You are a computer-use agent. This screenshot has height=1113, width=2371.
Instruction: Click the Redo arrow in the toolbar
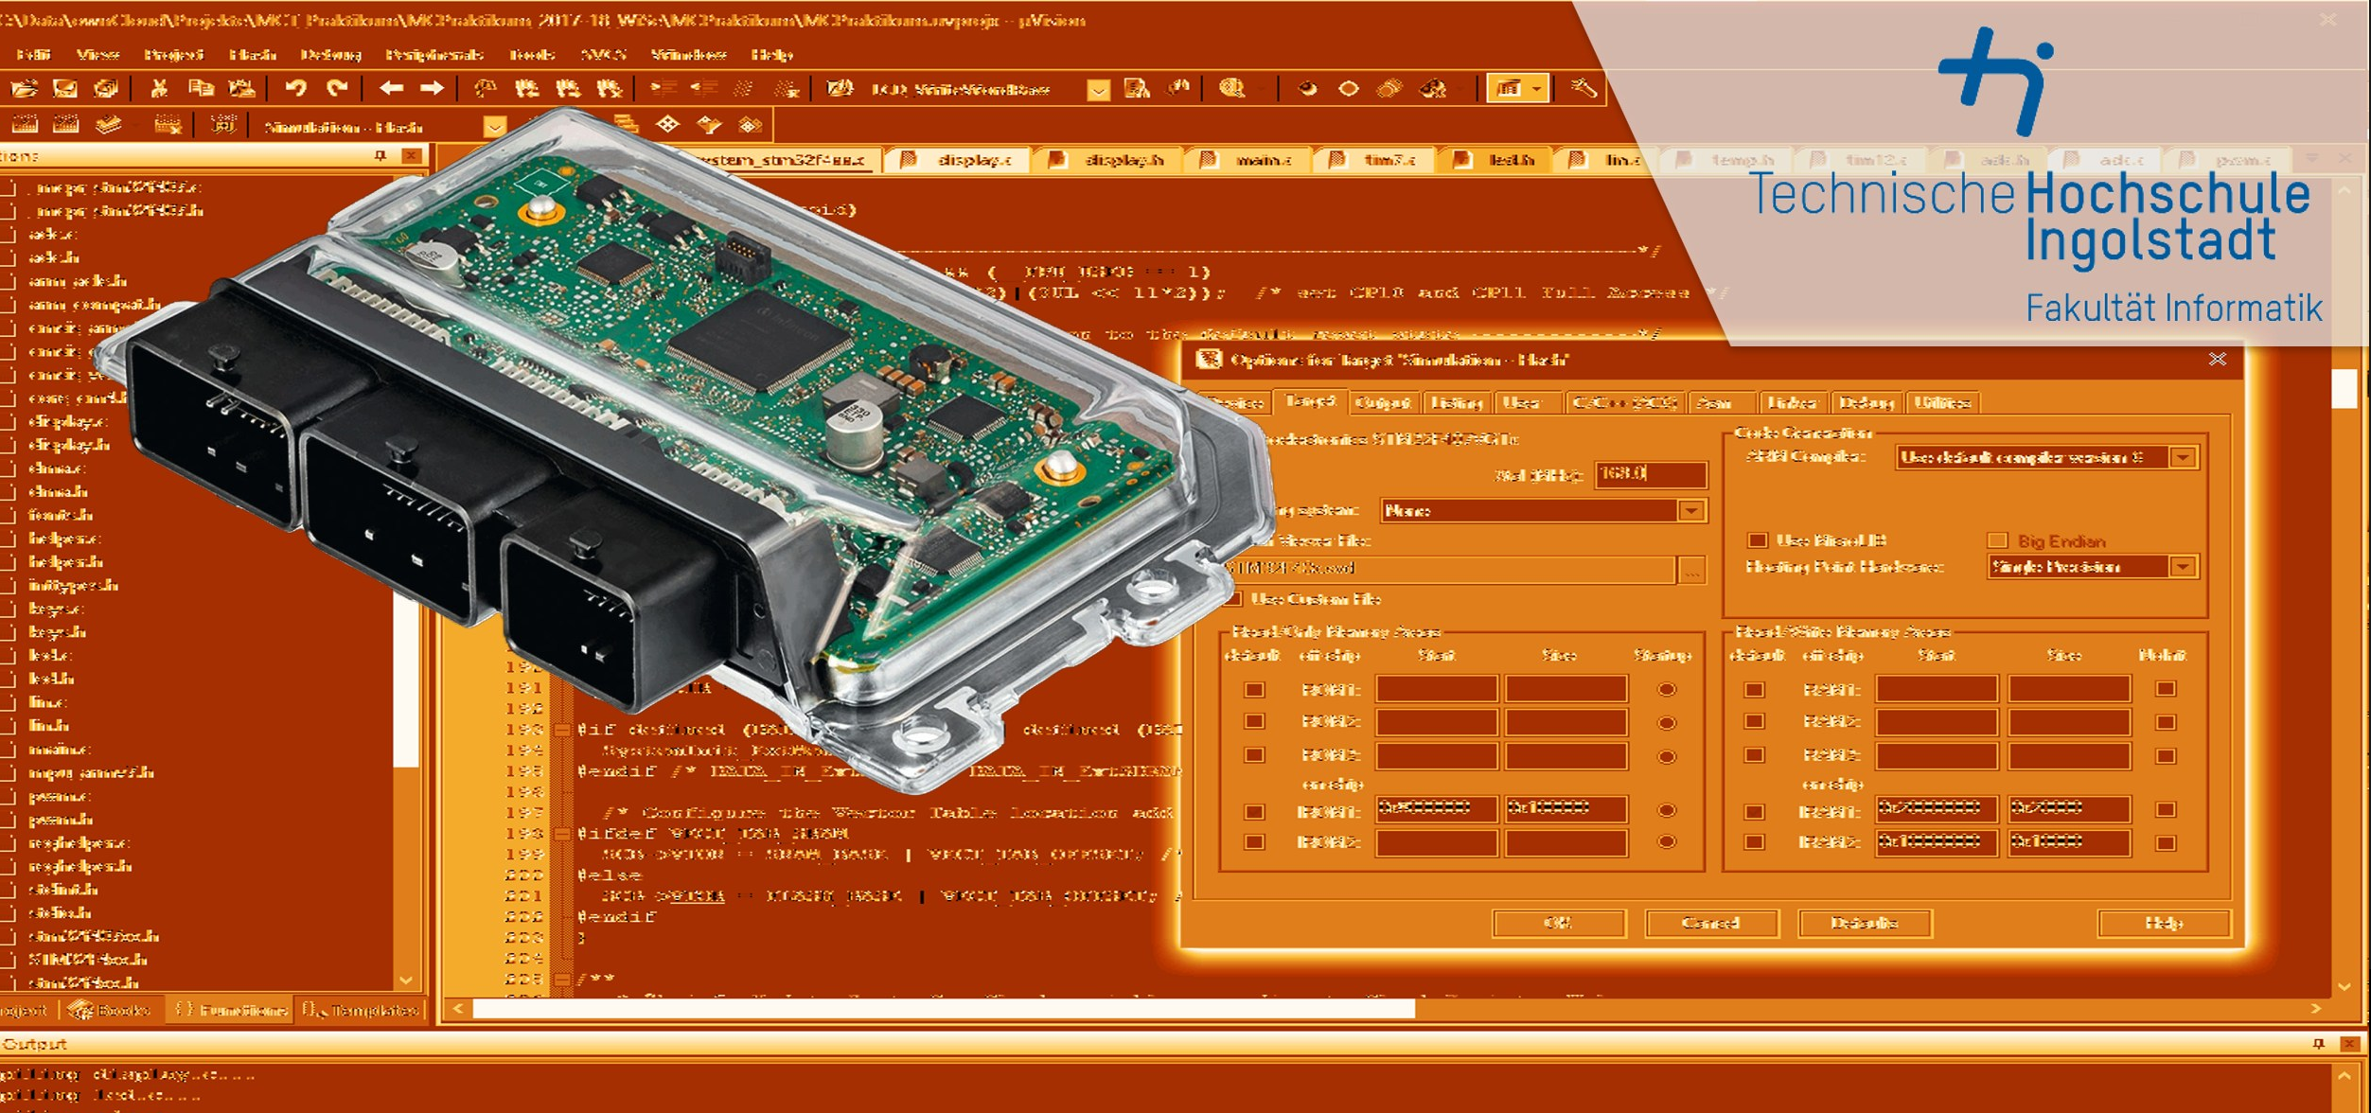337,89
